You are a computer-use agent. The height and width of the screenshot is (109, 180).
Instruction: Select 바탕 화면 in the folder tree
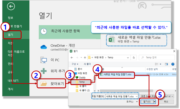(82, 73)
